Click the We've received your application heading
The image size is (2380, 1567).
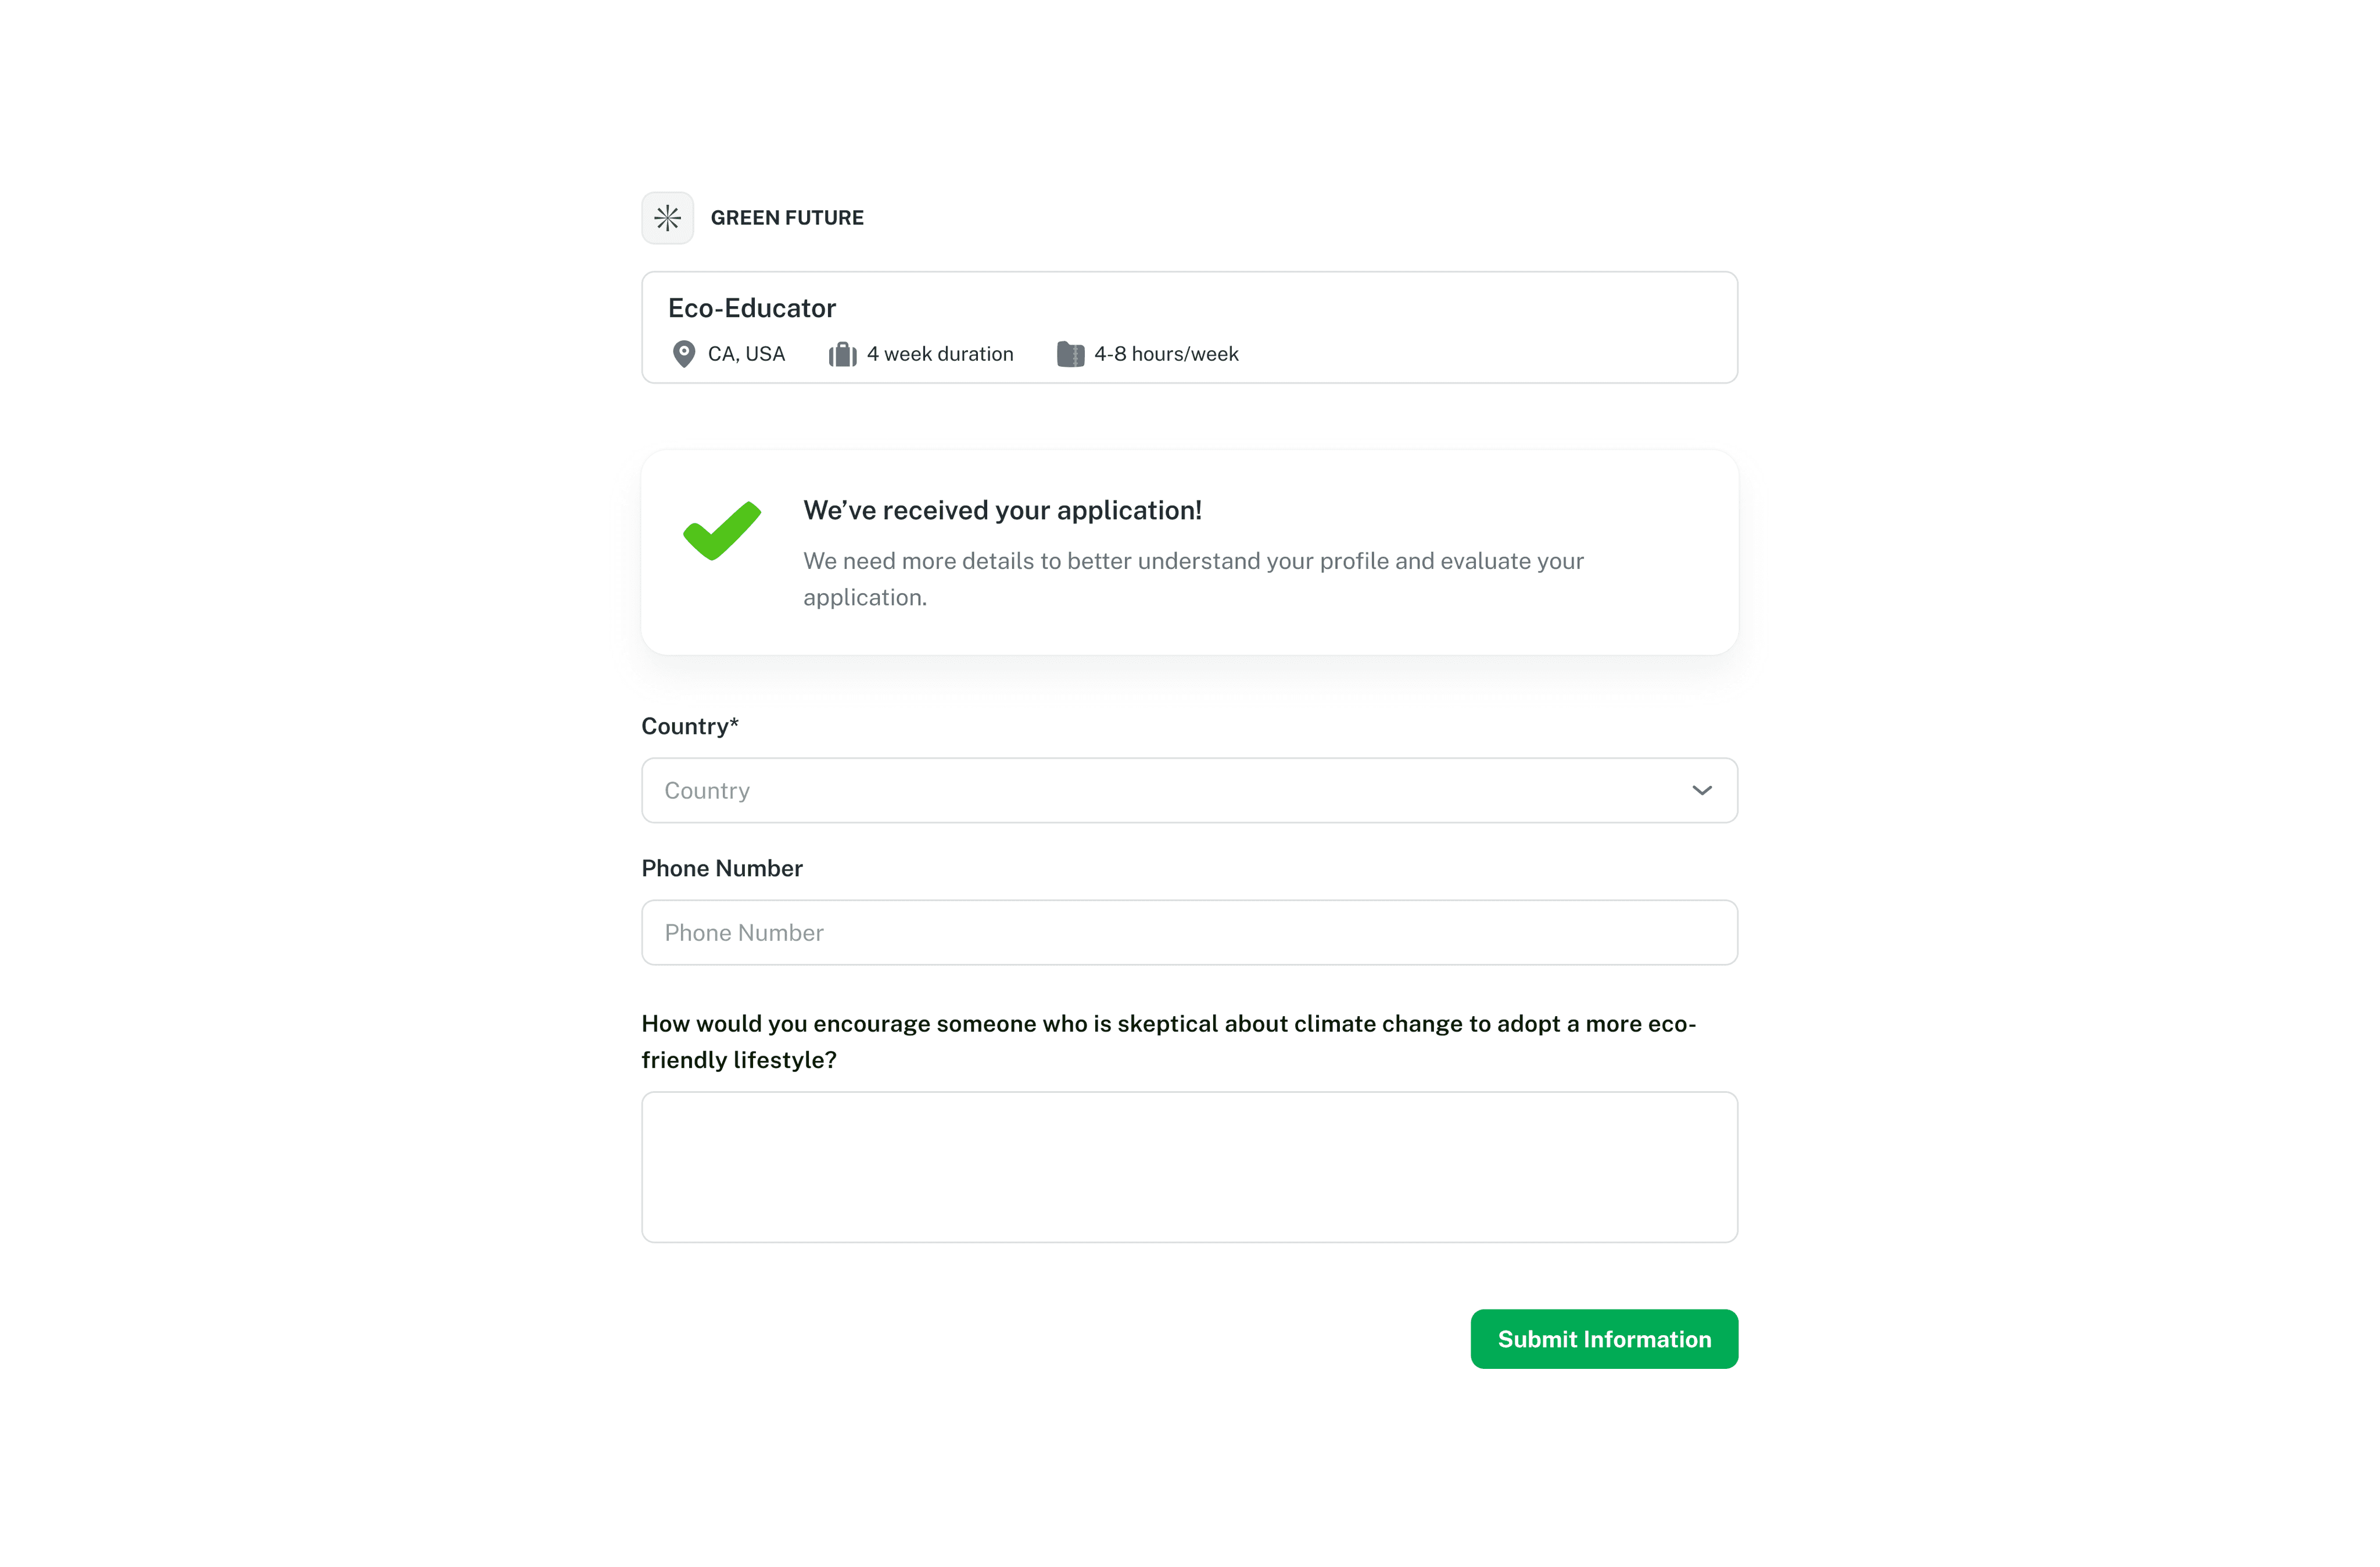pos(1002,510)
